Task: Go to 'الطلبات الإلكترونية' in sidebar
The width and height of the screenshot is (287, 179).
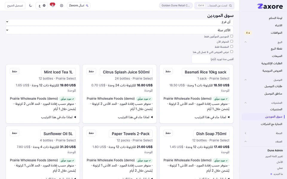Action: tap(272, 63)
